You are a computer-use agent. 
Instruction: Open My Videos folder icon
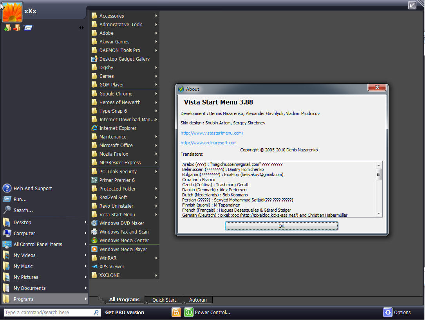7,255
